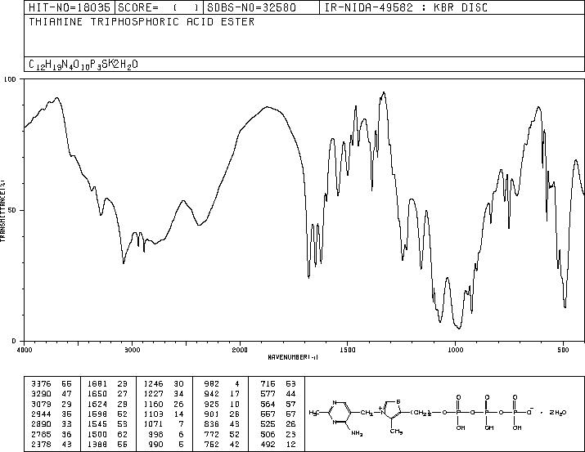Viewport: 585px width, 452px height.
Task: Click the IR-NIDA-49582 : KBR DISC label
Action: click(406, 7)
